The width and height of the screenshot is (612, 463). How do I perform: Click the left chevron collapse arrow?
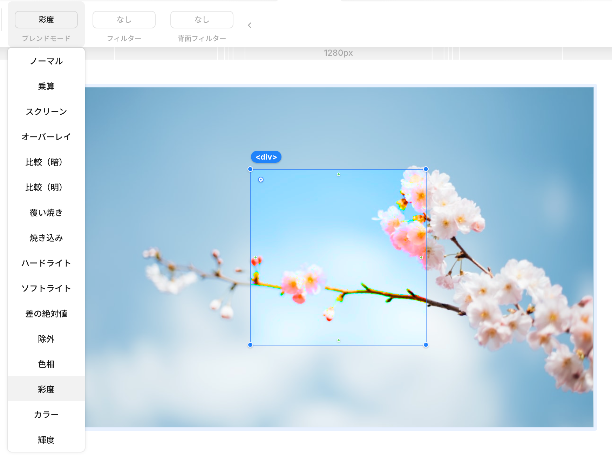coord(250,25)
